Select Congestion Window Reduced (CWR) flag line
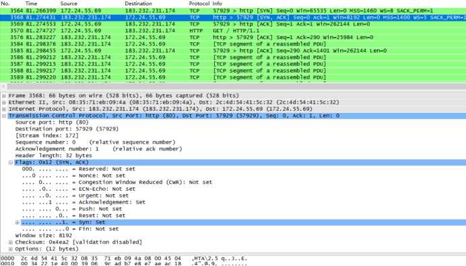This screenshot has width=466, height=266. click(117, 183)
